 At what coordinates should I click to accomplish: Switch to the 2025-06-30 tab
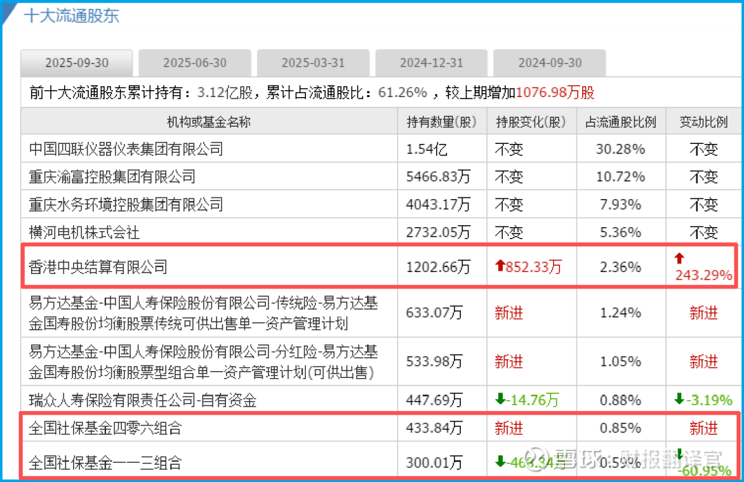194,63
